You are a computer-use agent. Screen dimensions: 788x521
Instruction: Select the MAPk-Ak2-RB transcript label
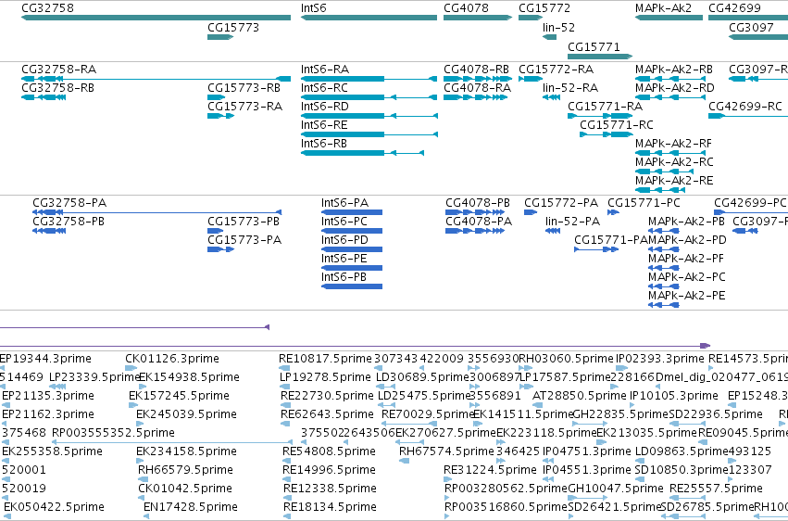[674, 69]
